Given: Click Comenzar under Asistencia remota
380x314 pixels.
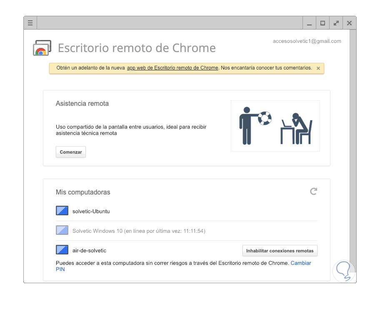Looking at the screenshot, I should coord(71,152).
